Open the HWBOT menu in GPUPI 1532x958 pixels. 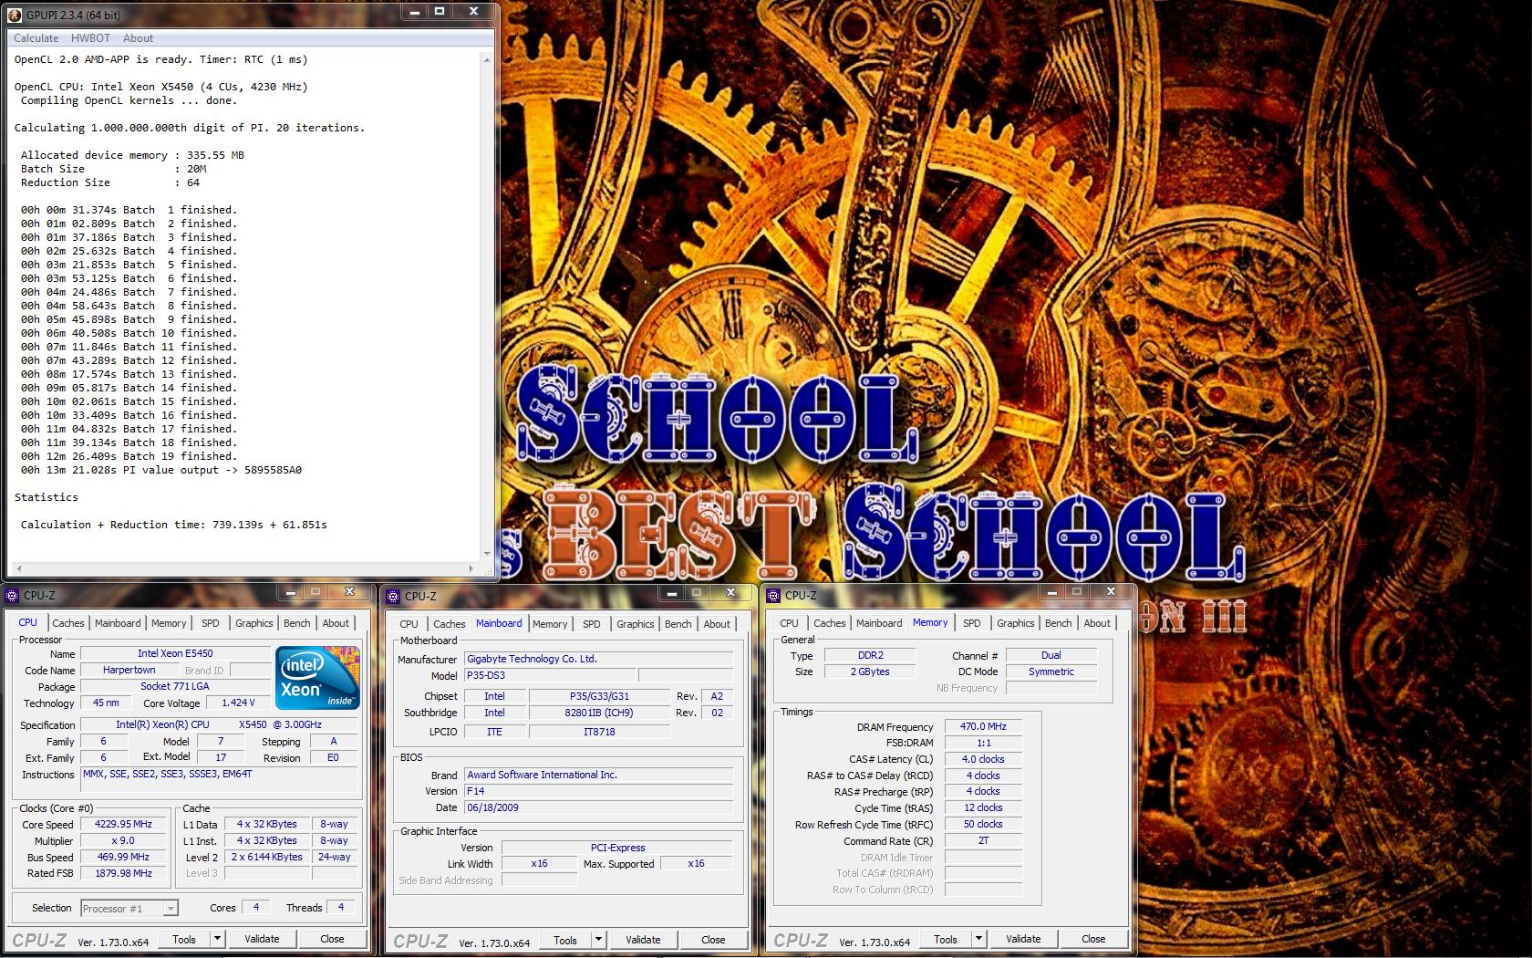click(x=90, y=38)
